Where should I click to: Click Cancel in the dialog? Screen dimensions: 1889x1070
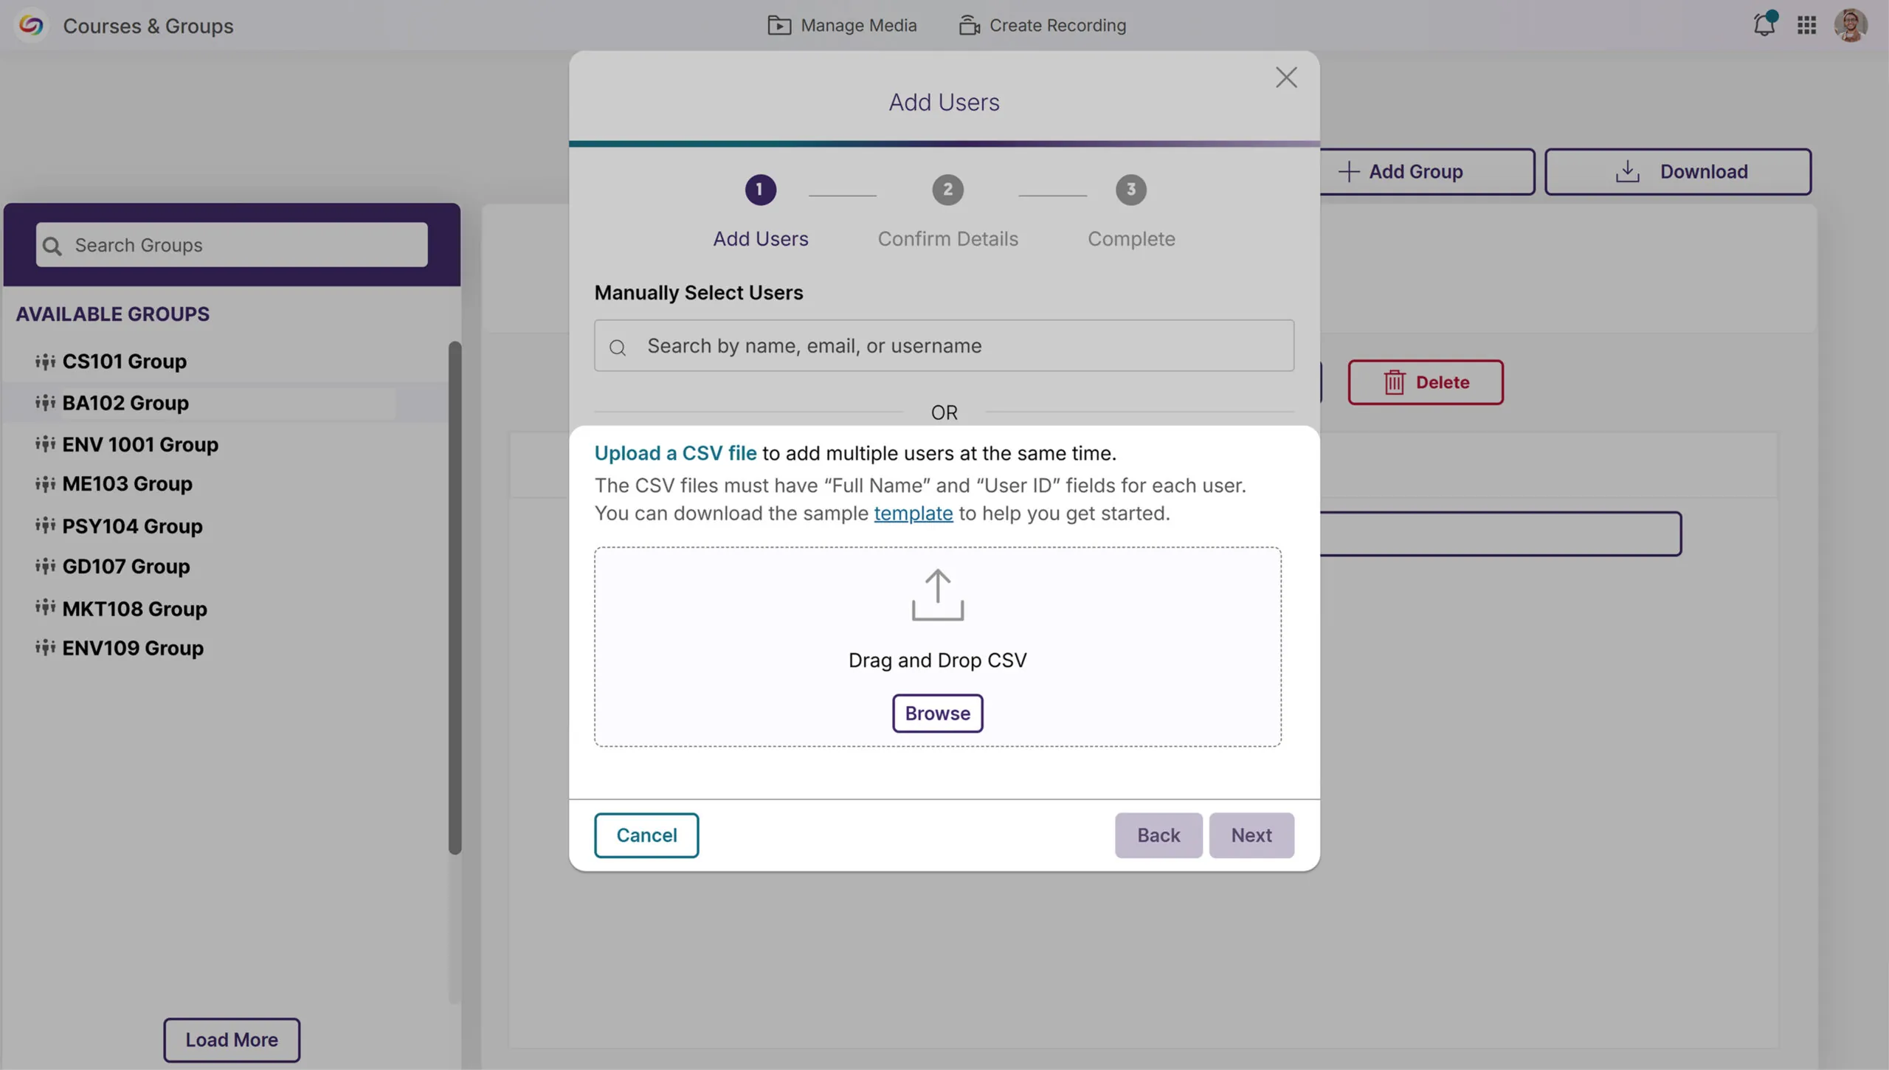pos(646,835)
